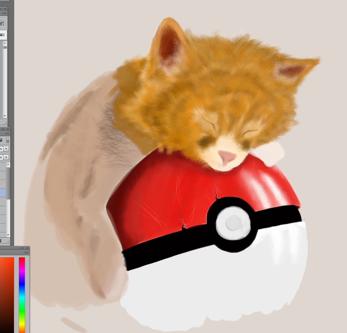Open the layer opacity dropdown arrow
Viewport: 347px width, 333px height.
coord(6,149)
